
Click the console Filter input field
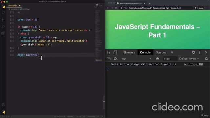tap(170, 59)
